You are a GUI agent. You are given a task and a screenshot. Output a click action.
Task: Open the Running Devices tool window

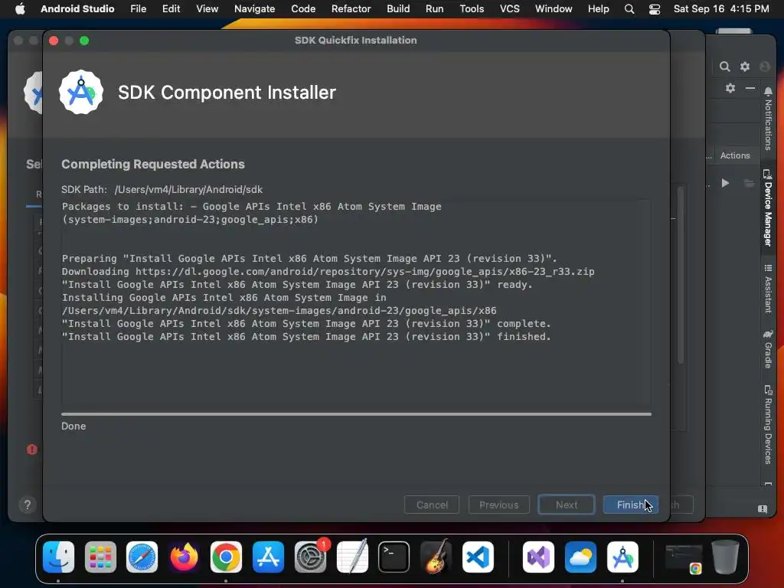(768, 424)
